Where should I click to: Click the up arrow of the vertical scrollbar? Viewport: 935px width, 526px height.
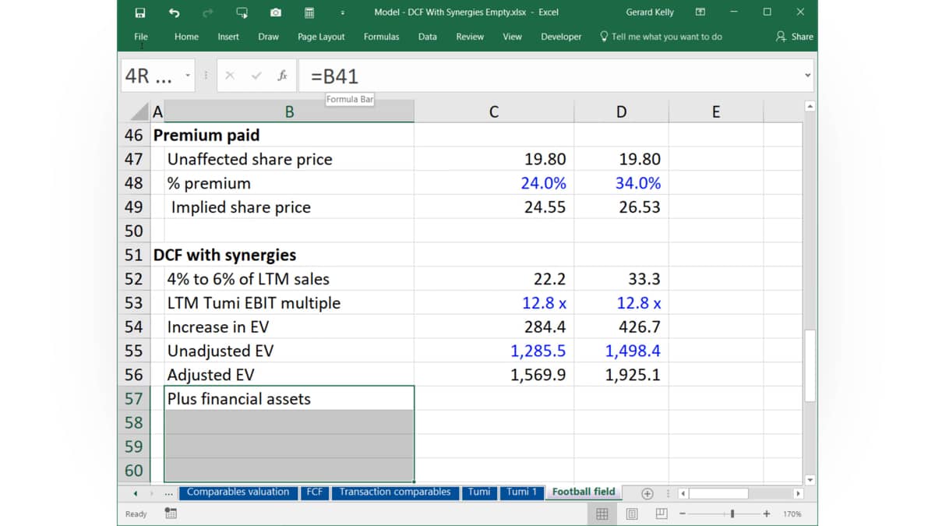[810, 107]
